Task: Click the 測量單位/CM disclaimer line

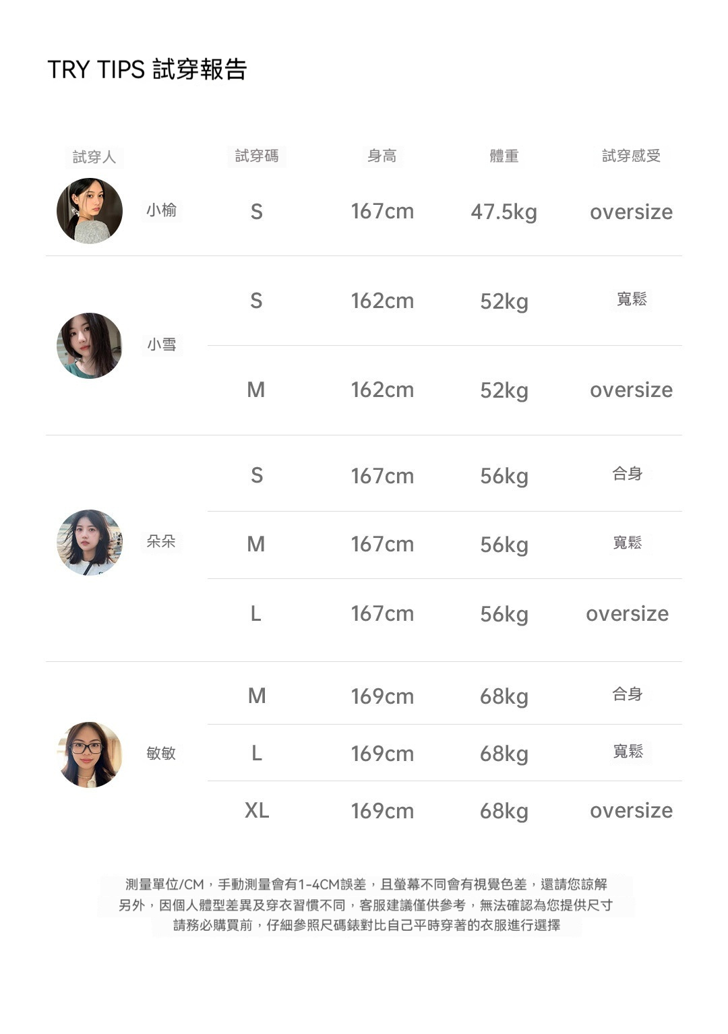Action: 366,884
